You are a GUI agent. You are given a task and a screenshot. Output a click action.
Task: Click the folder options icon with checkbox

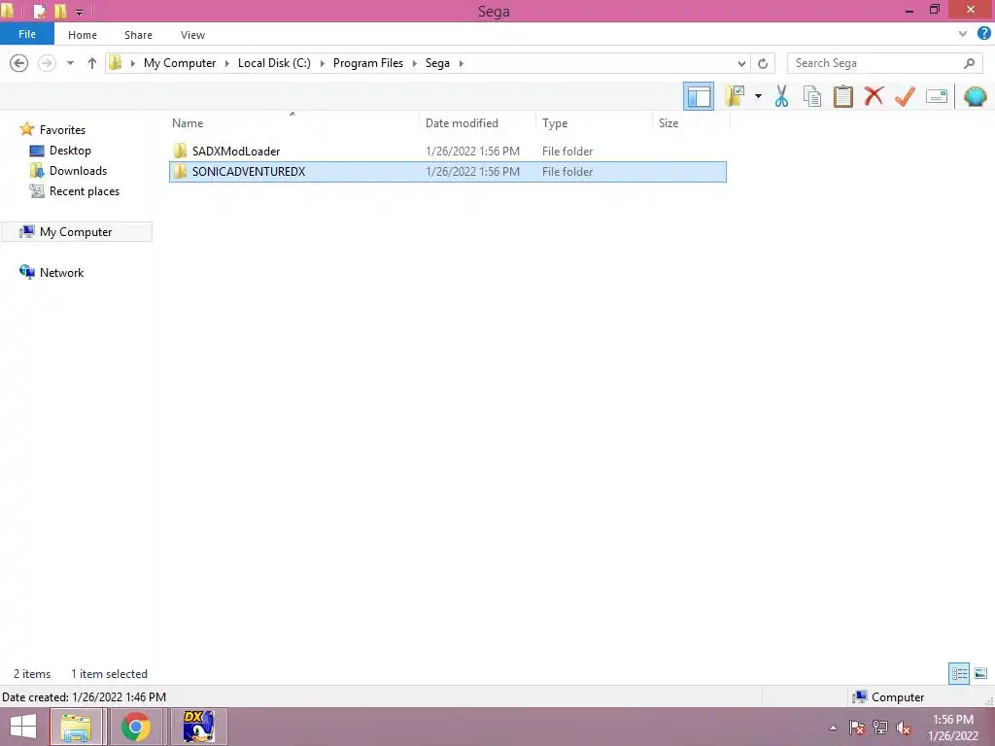pyautogui.click(x=735, y=96)
